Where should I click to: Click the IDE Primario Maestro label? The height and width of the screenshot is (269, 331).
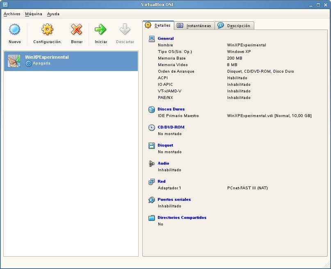click(x=178, y=115)
